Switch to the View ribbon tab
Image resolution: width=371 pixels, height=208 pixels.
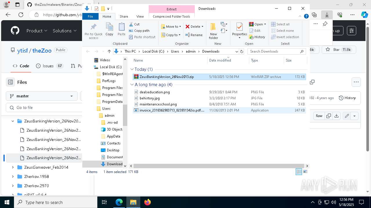click(140, 16)
